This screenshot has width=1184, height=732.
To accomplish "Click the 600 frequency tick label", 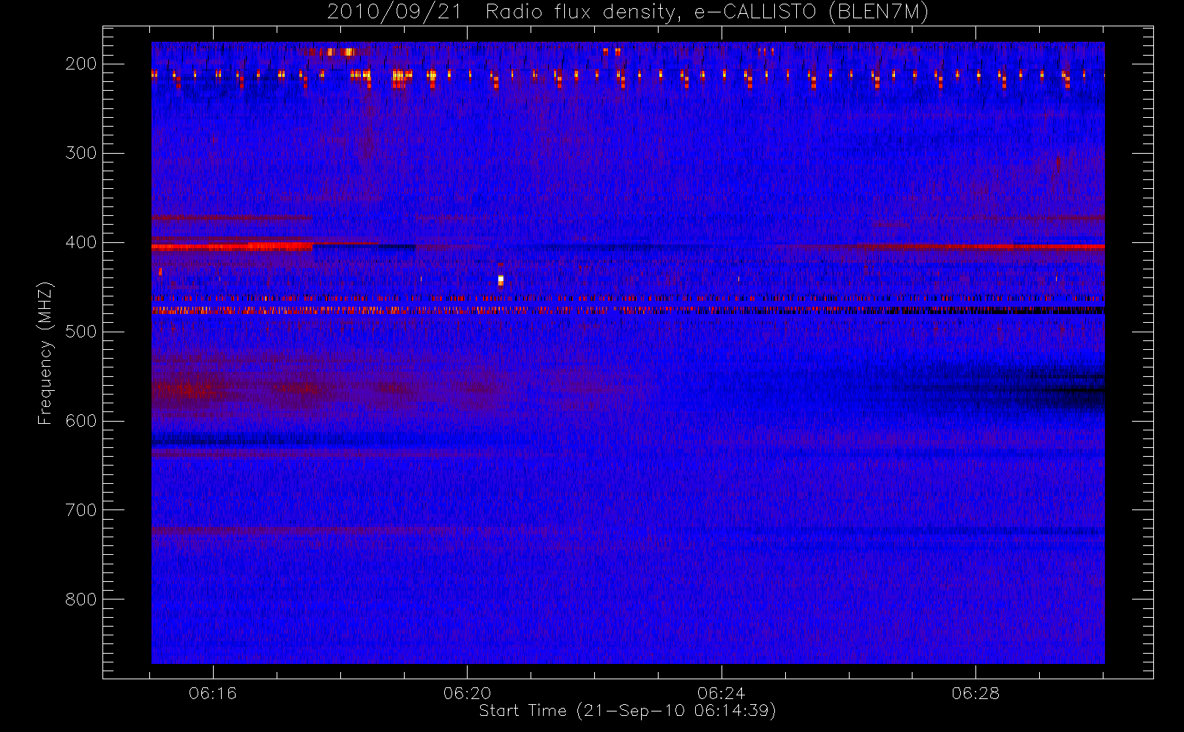I will (x=80, y=421).
